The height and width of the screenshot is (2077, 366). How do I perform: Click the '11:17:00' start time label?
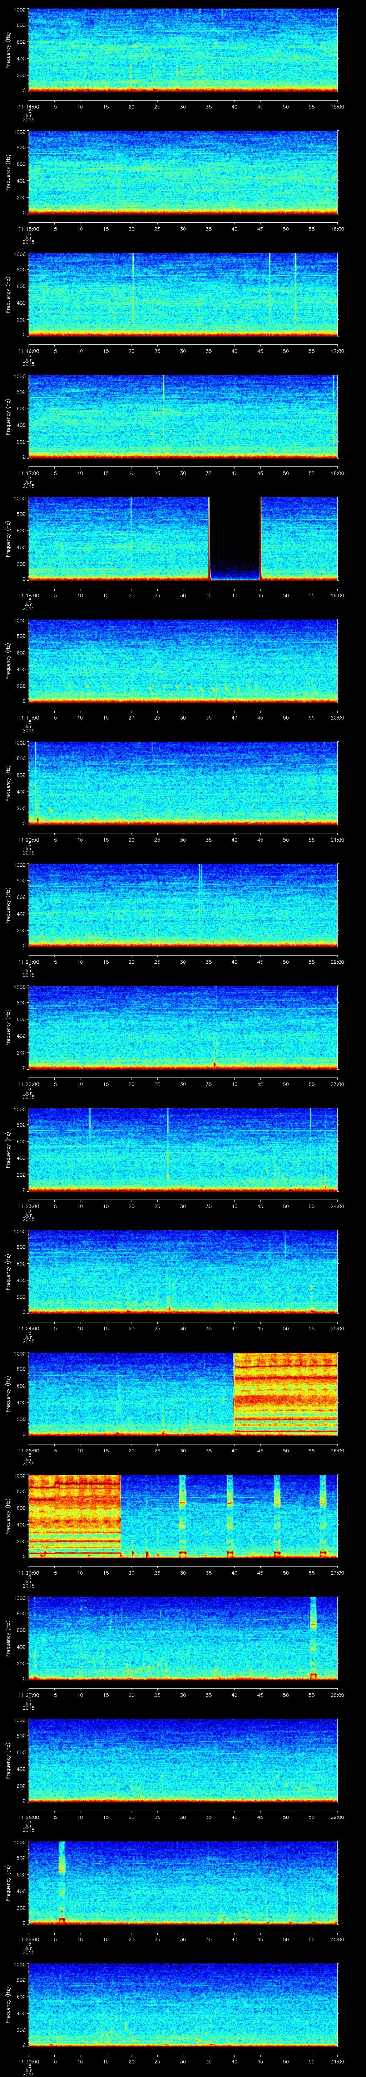(28, 473)
